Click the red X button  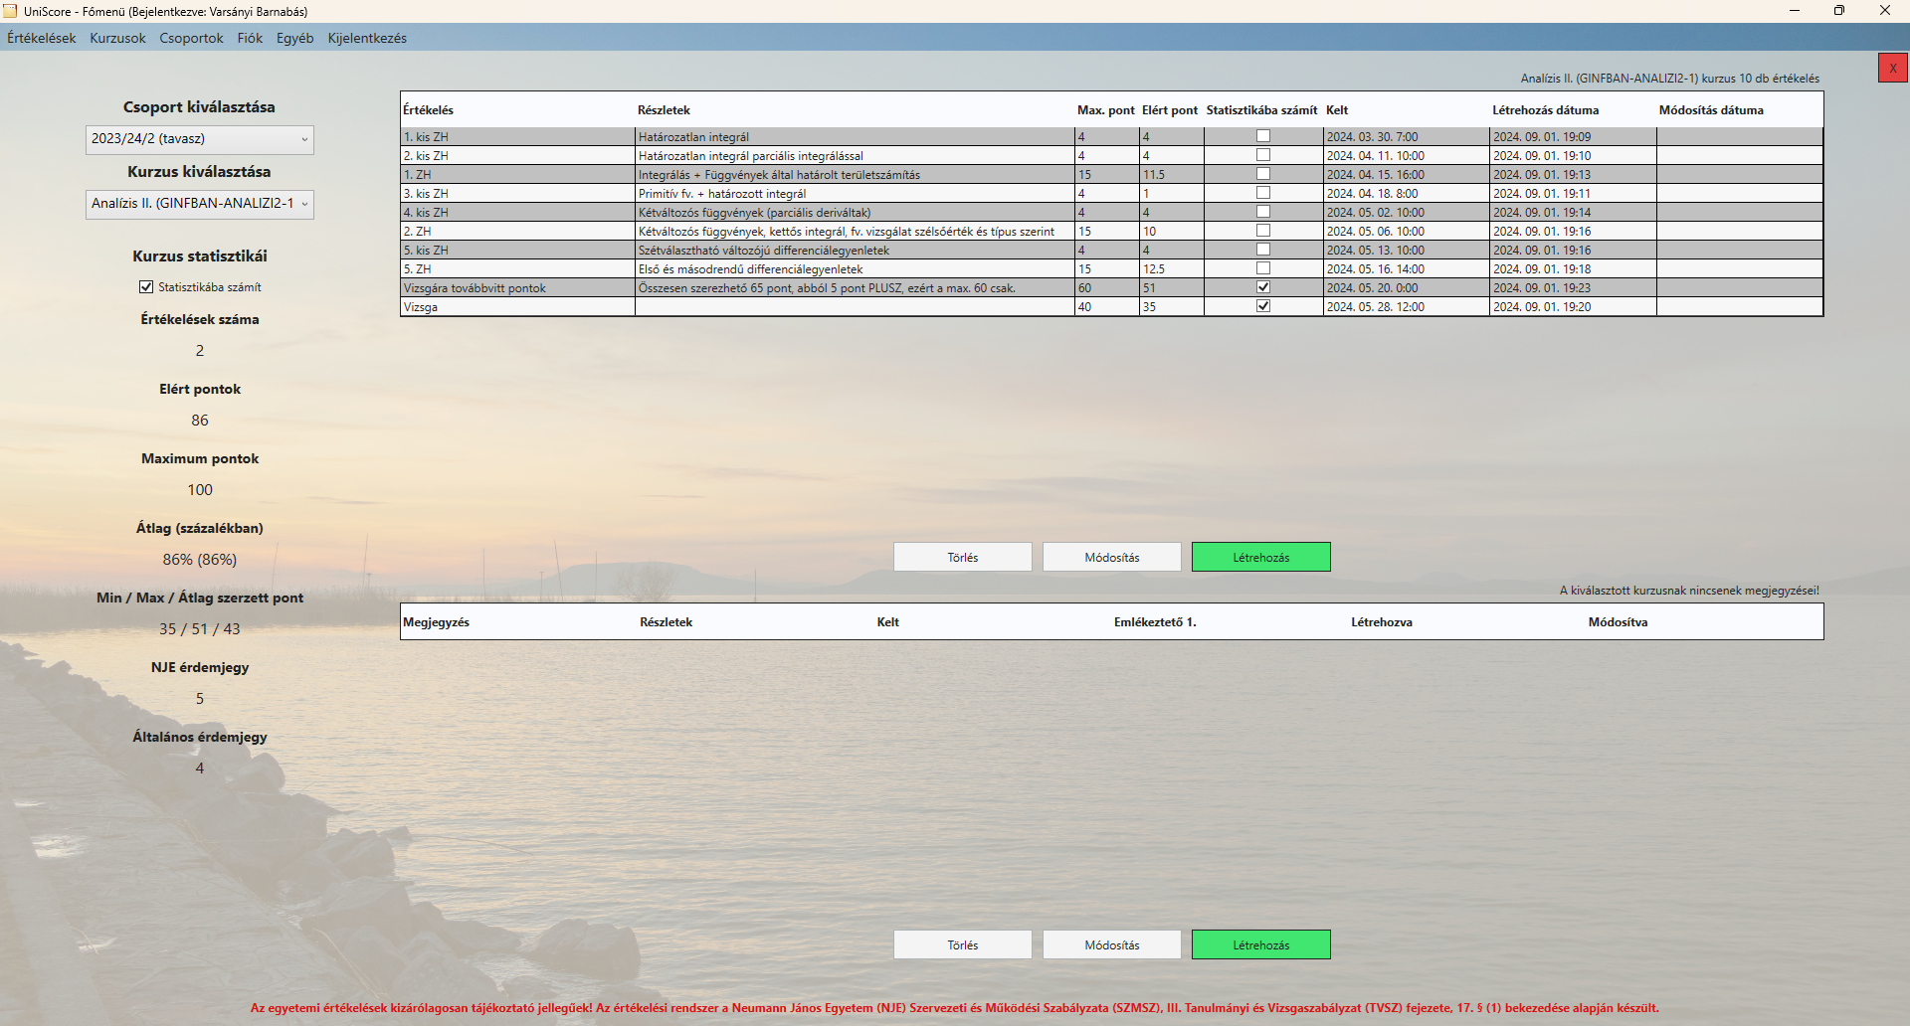tap(1892, 68)
